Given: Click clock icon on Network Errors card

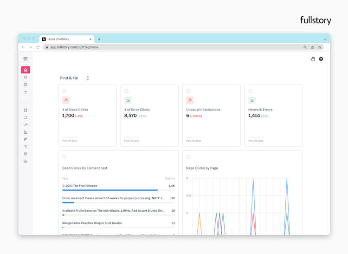Looking at the screenshot, I should [x=251, y=91].
